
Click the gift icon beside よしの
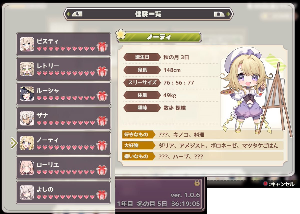tap(102, 195)
